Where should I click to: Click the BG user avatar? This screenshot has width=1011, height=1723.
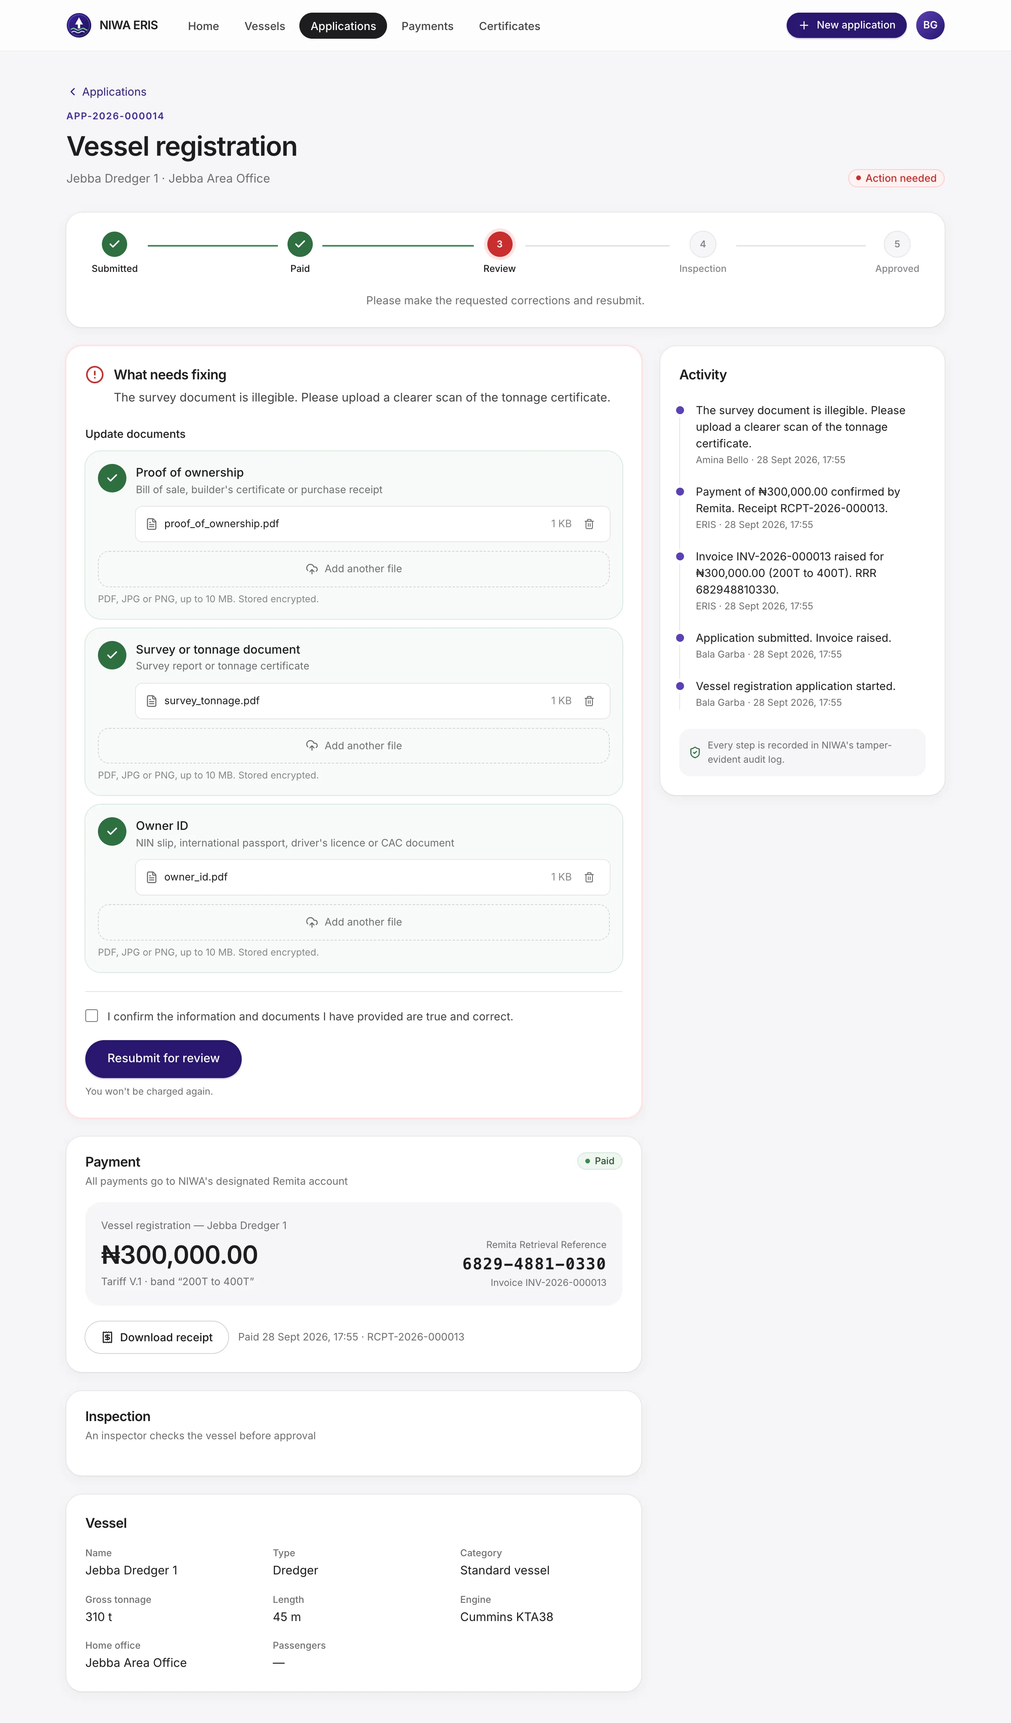pyautogui.click(x=930, y=25)
